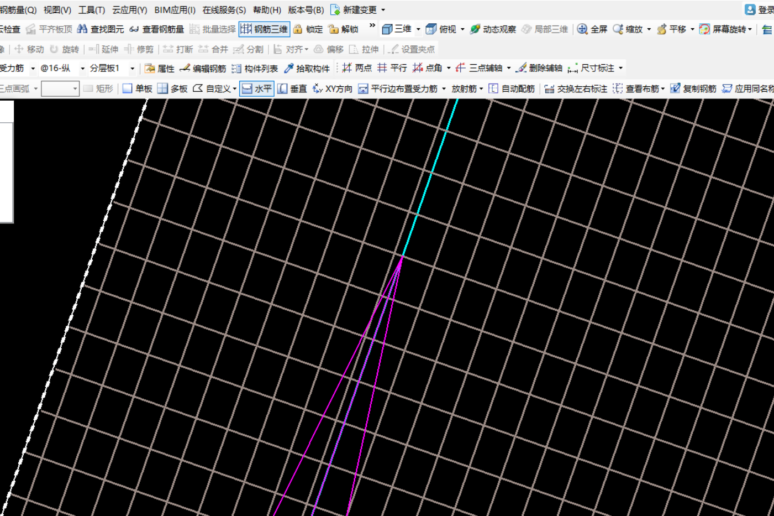Open the BIM应用(I) menu
Screen dimensions: 774x516
coord(175,10)
